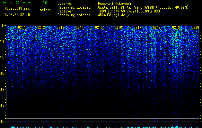Select filename 1006250210.png

click(17, 8)
